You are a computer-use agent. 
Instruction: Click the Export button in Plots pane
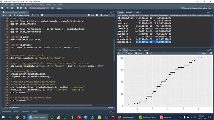138,53
